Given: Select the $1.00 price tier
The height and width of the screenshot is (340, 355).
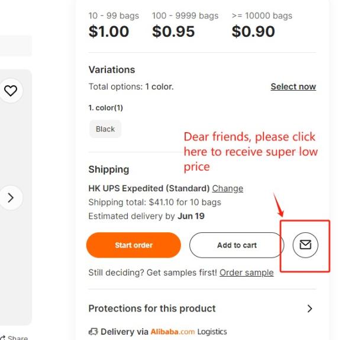Looking at the screenshot, I should click(x=109, y=31).
